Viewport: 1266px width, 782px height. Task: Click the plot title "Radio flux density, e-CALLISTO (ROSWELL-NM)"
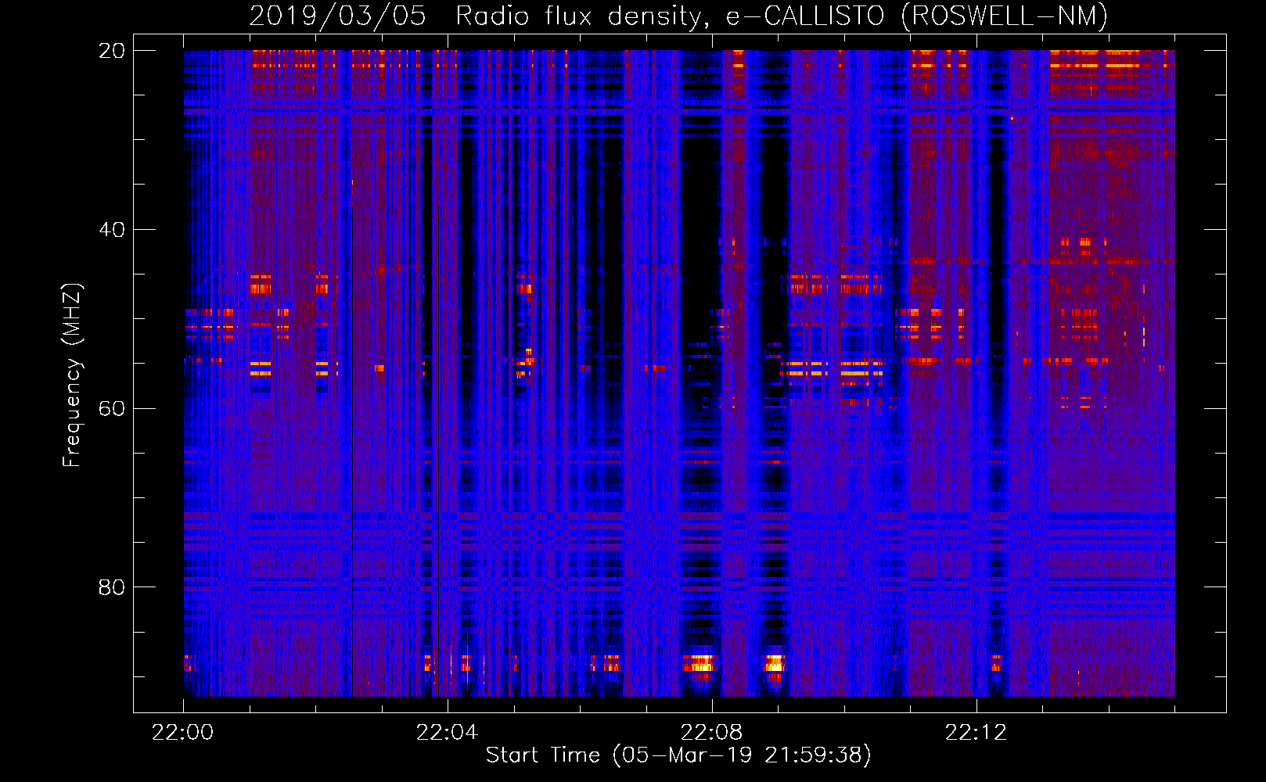pyautogui.click(x=782, y=16)
